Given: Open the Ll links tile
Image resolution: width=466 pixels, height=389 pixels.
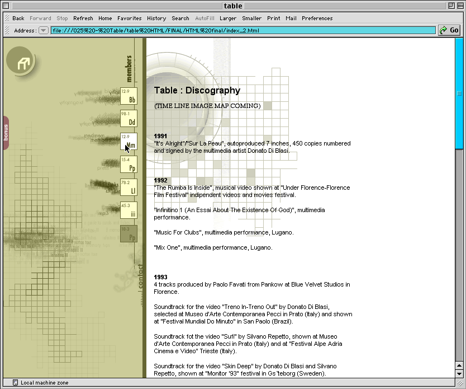Looking at the screenshot, I should [x=129, y=188].
